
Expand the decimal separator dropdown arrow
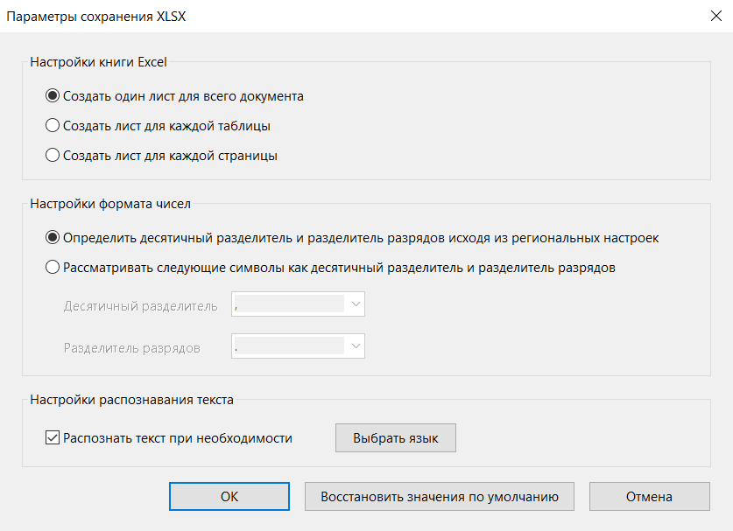tap(355, 305)
